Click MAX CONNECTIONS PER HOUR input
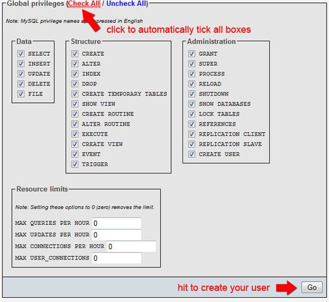Viewport: 329px width, 302px height. coord(132,246)
